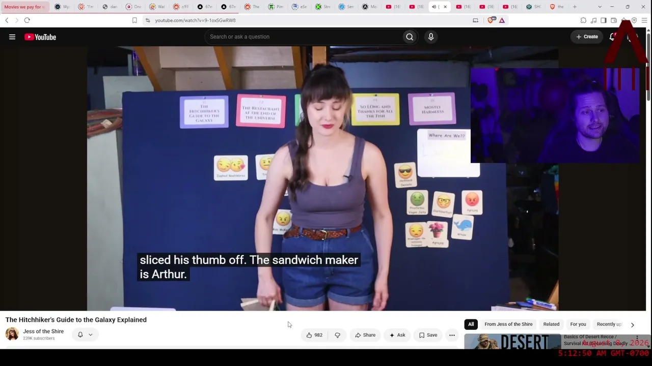View site information in the address bar
The image size is (652, 366).
click(x=148, y=20)
